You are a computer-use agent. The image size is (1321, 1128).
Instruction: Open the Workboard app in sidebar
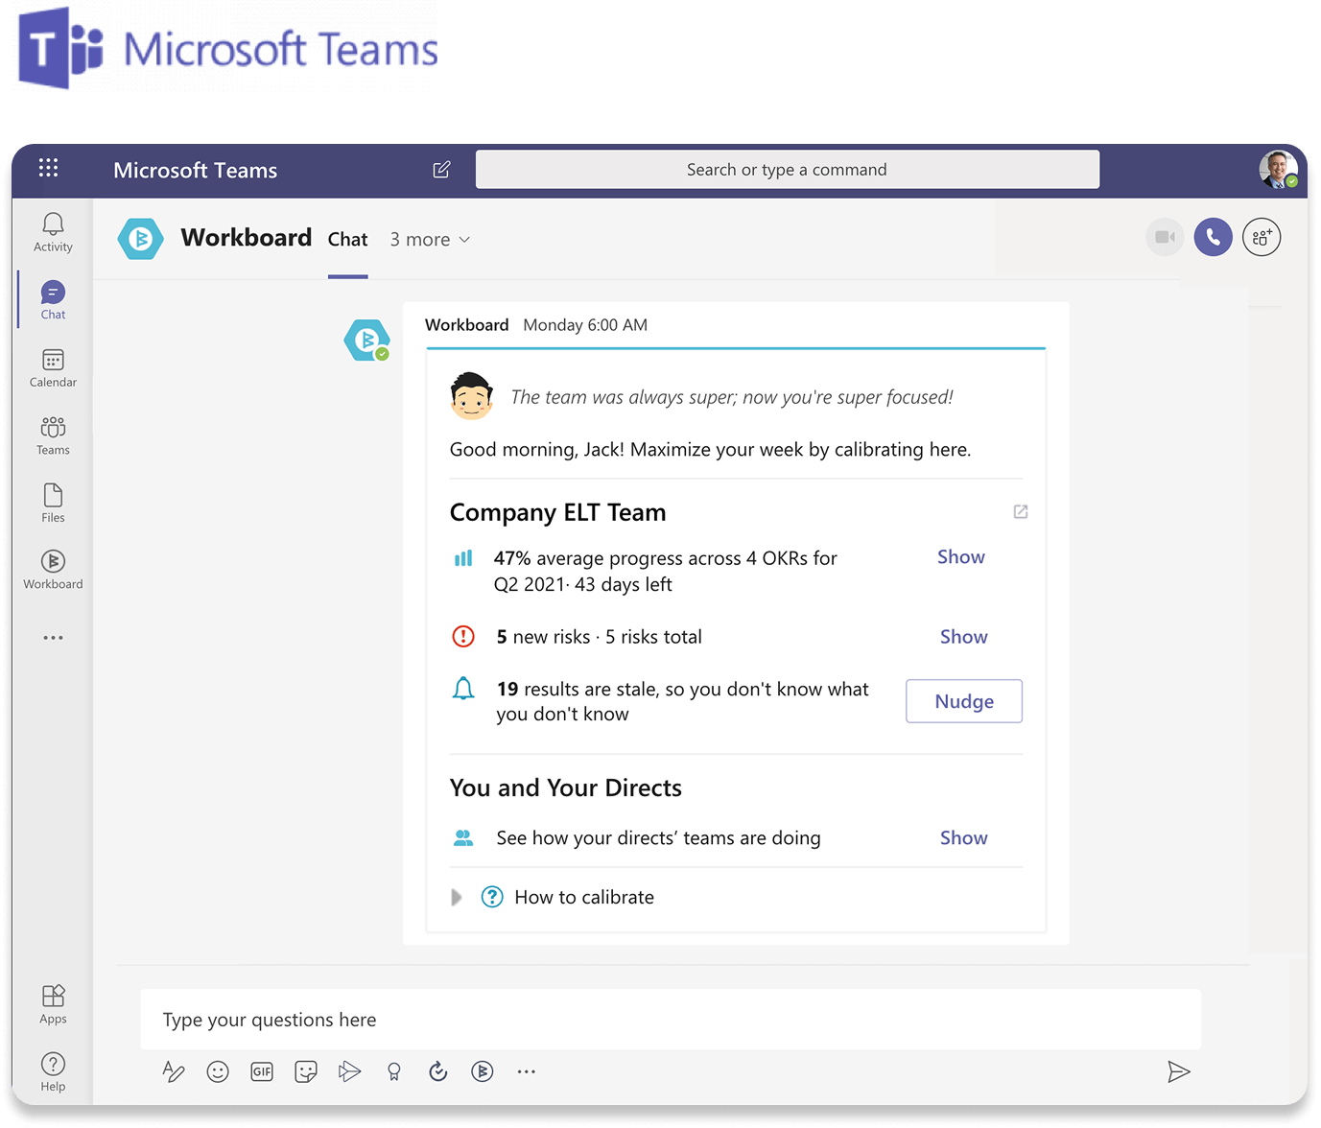coord(53,570)
